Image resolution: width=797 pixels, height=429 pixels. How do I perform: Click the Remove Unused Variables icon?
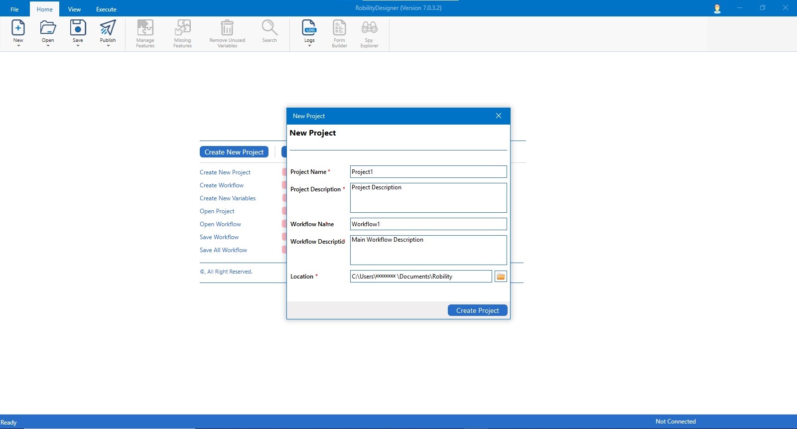coord(227,28)
